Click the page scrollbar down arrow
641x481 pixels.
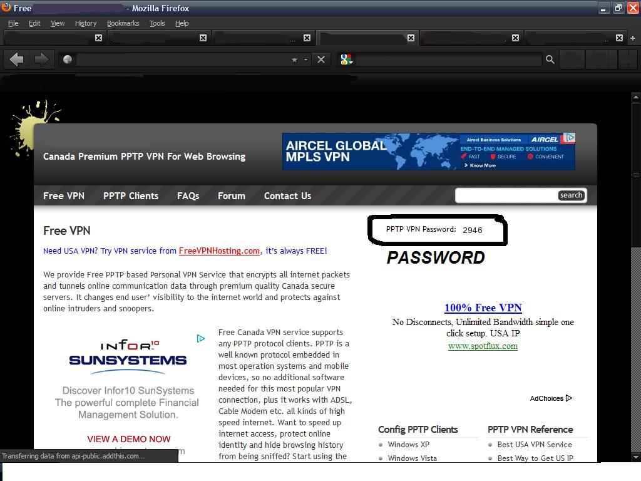pyautogui.click(x=636, y=457)
